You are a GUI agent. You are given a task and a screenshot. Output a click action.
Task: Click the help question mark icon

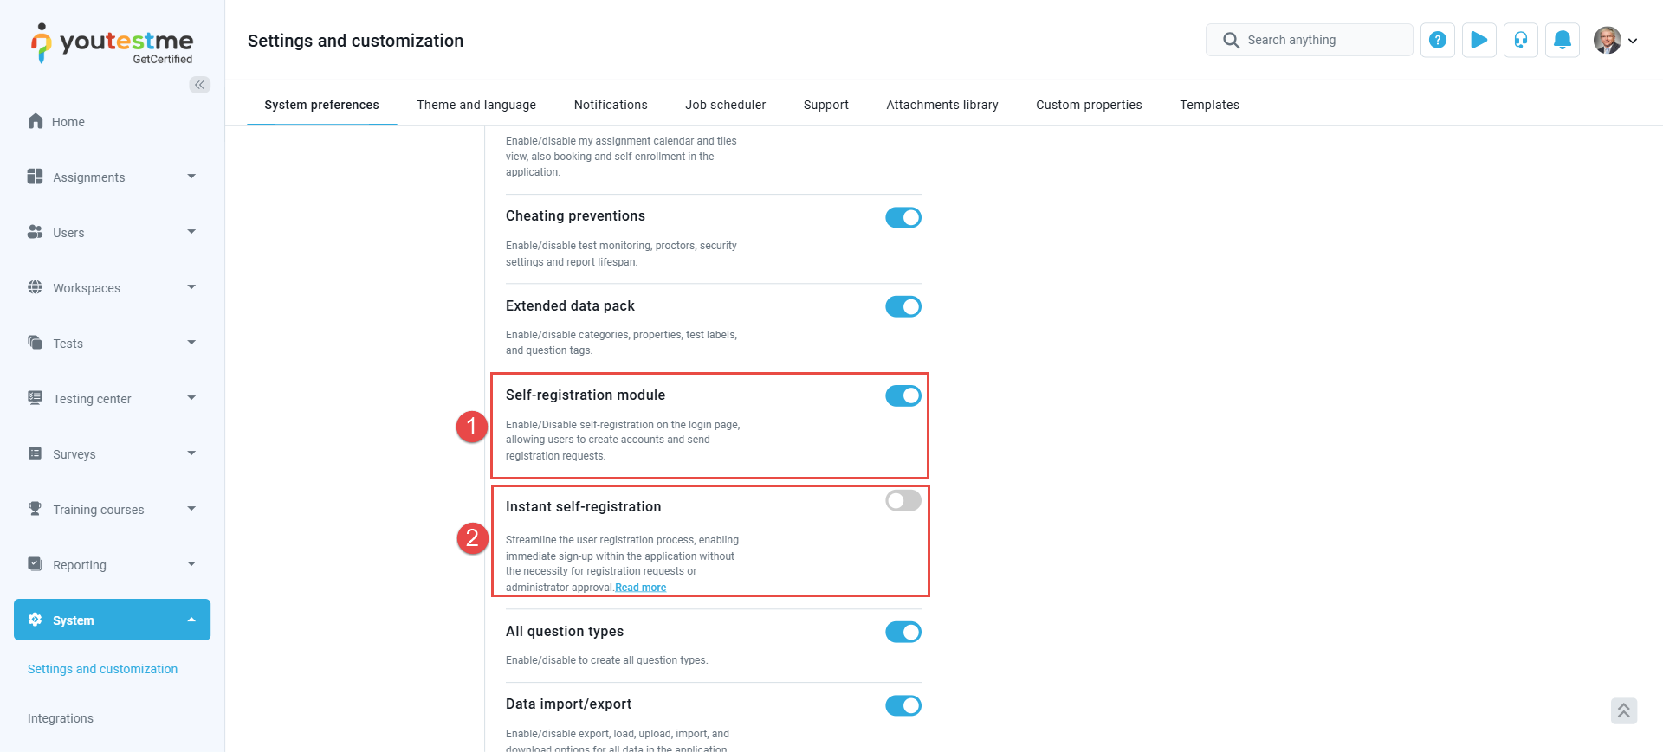1438,40
